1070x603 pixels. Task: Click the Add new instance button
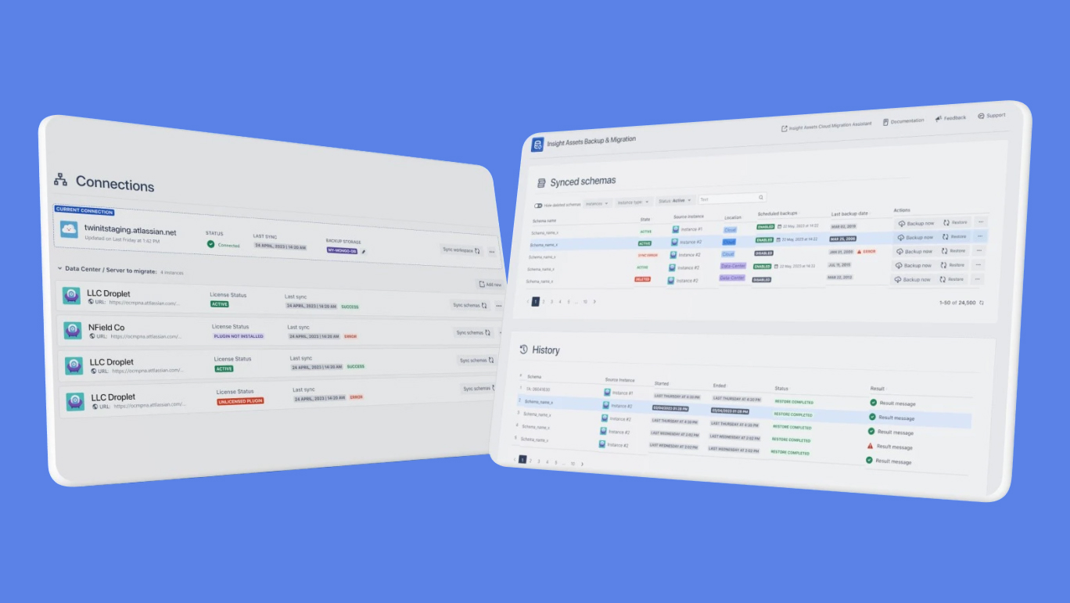point(489,285)
